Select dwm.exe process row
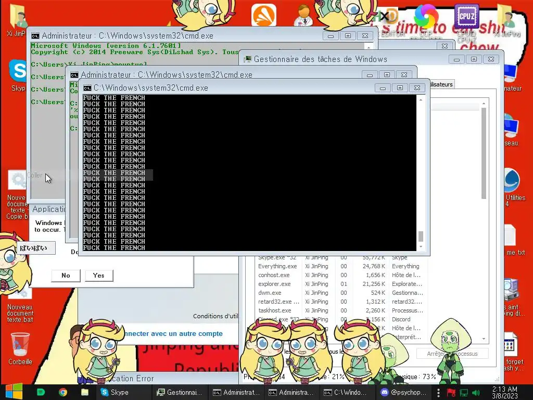Screen dimensions: 533x400 (x=340, y=293)
